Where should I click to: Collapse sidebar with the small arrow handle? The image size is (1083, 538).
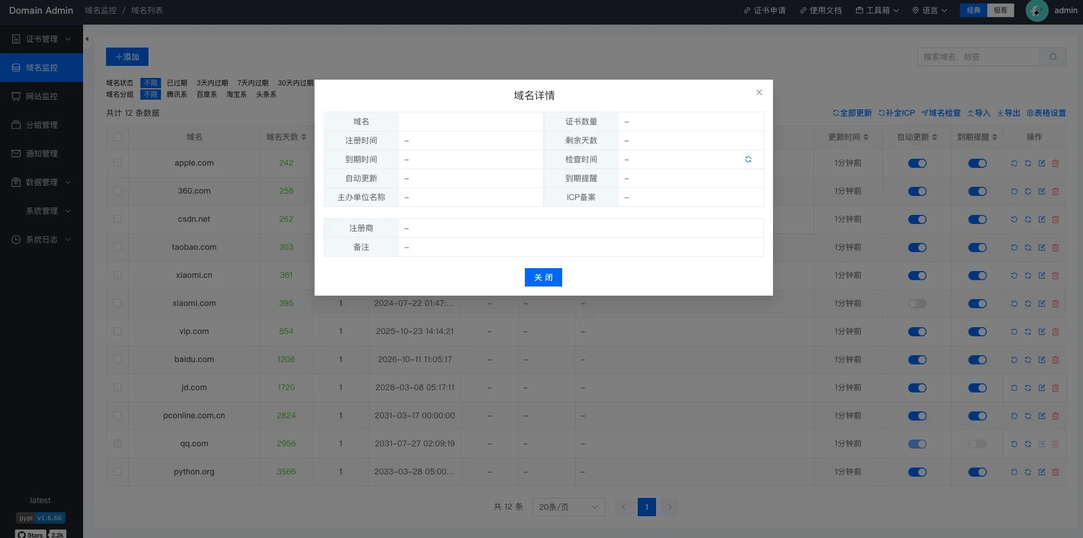point(87,39)
